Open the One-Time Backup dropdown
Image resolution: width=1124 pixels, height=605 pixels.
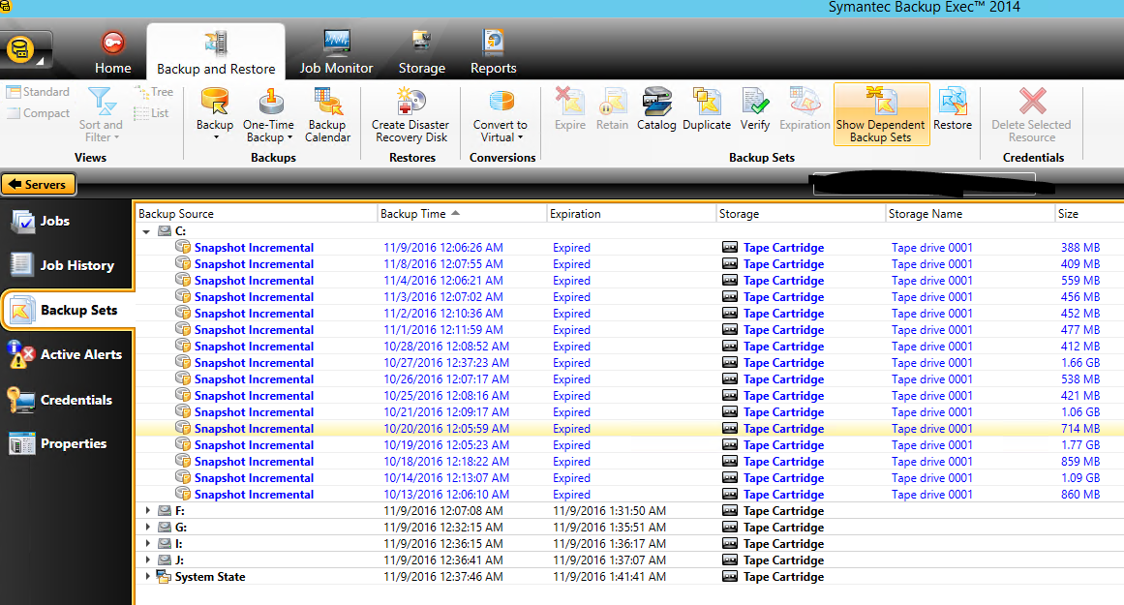(x=268, y=114)
